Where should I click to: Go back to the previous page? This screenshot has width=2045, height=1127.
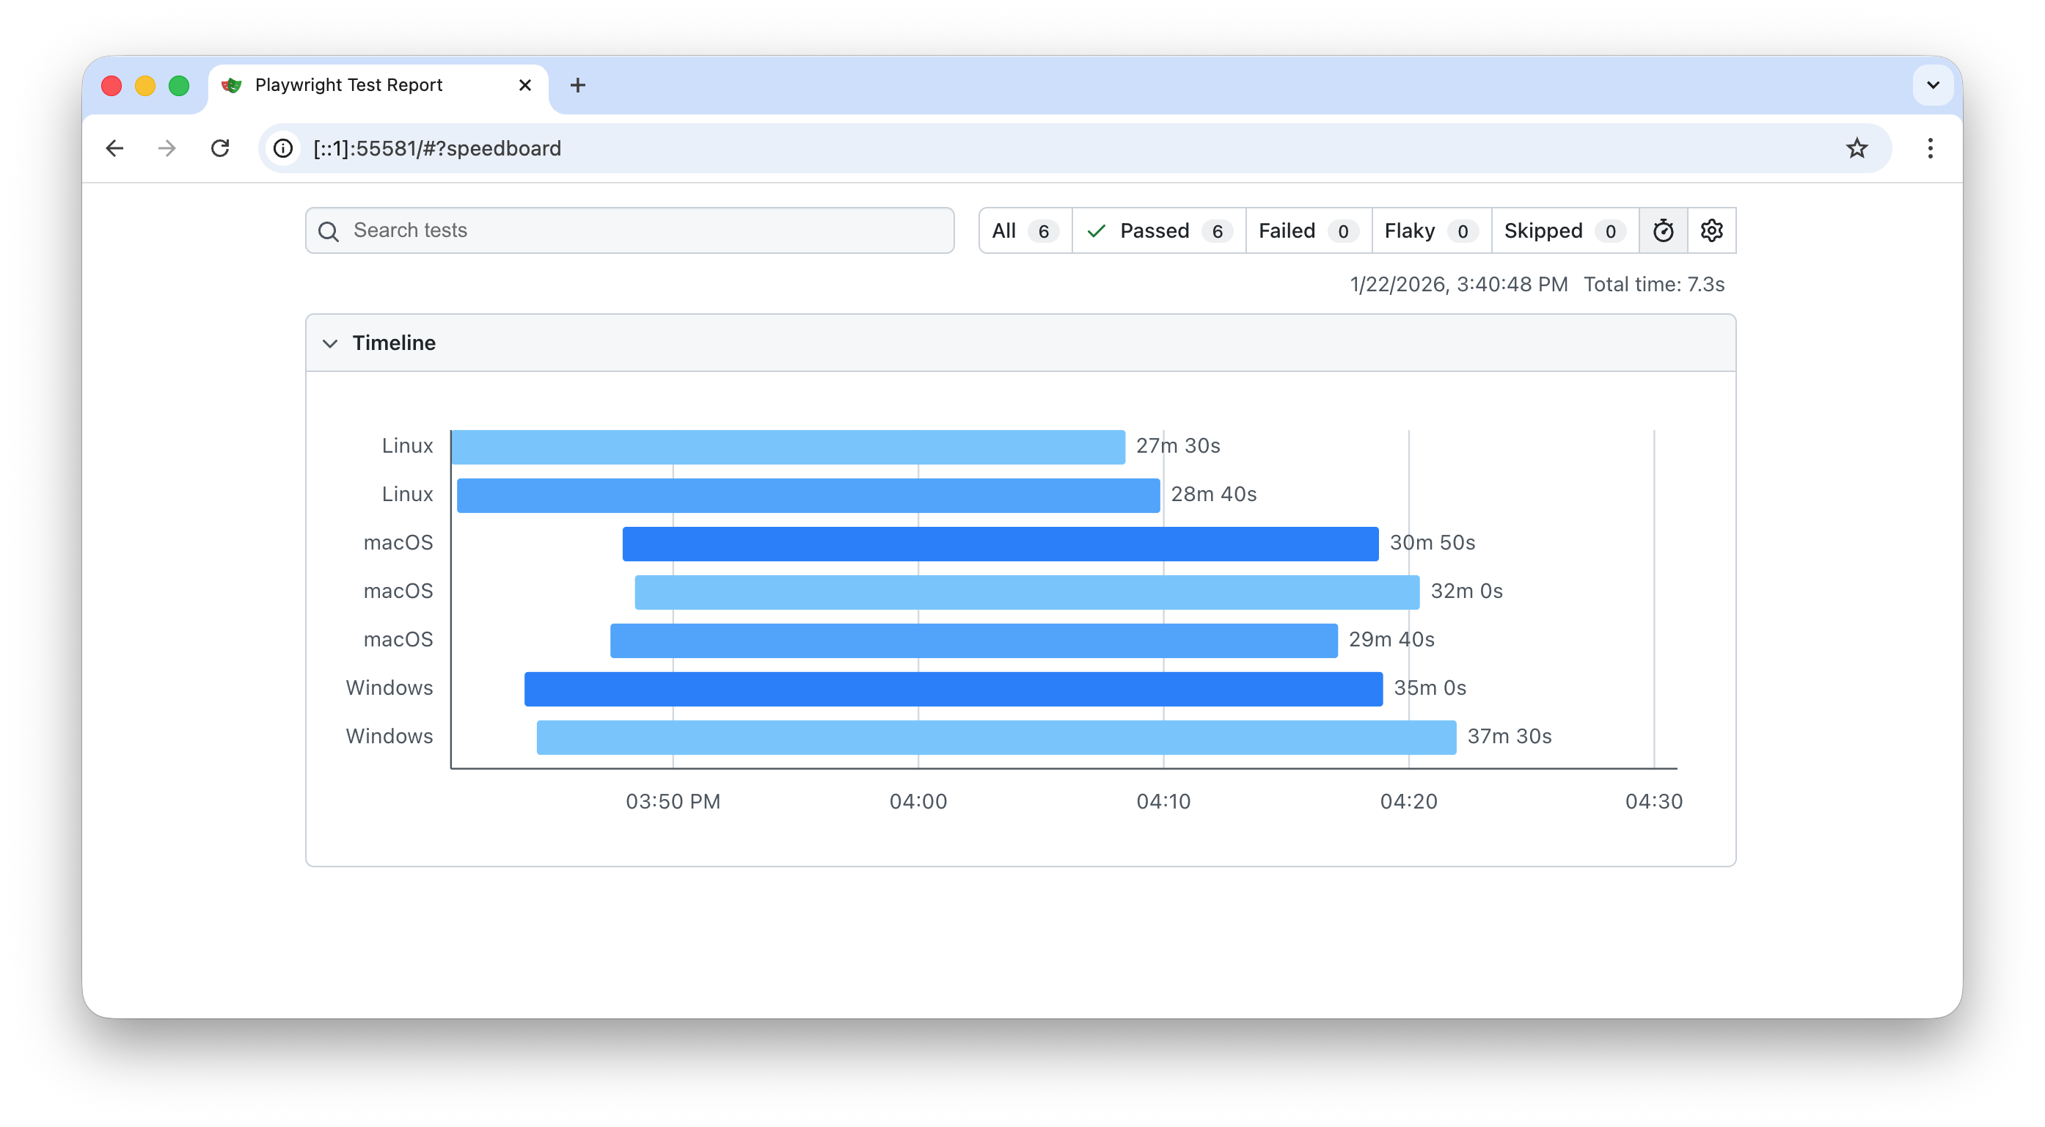point(115,148)
